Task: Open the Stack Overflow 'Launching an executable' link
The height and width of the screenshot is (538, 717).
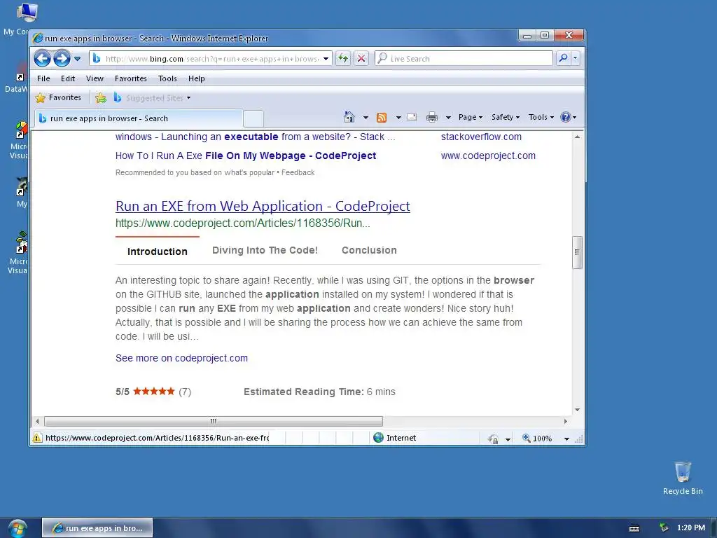Action: (255, 137)
